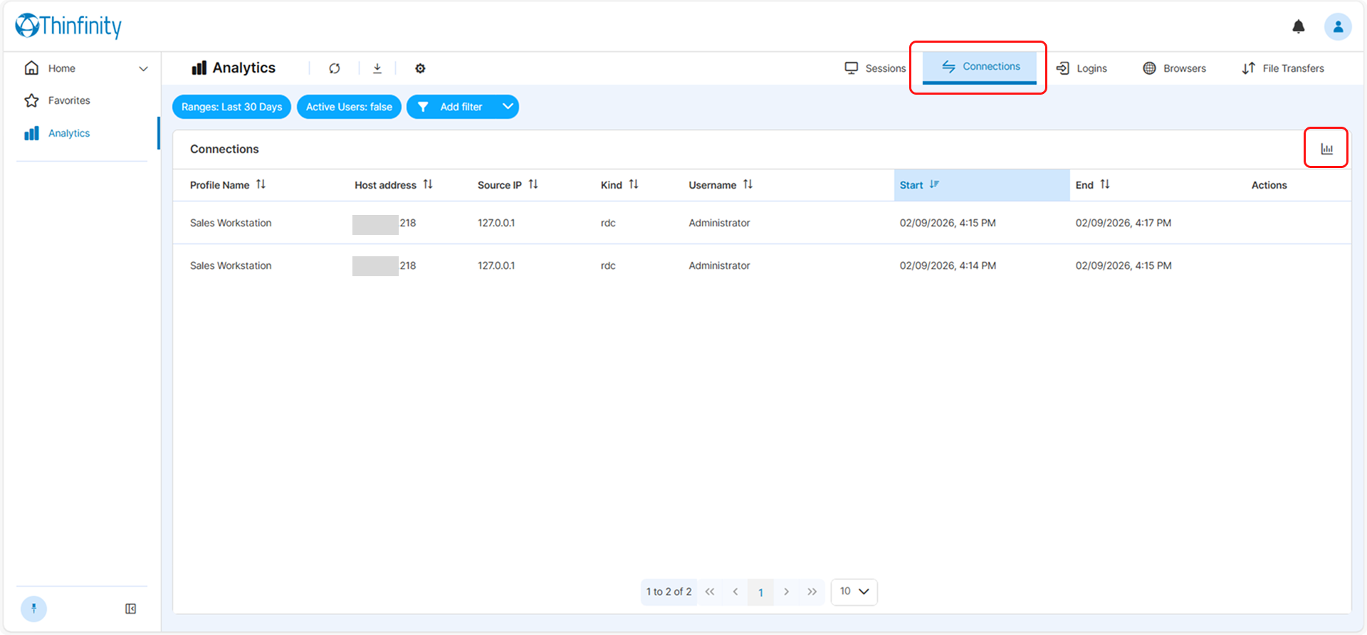Click the Thinfinity logo
Viewport: 1367px width, 635px height.
[68, 26]
